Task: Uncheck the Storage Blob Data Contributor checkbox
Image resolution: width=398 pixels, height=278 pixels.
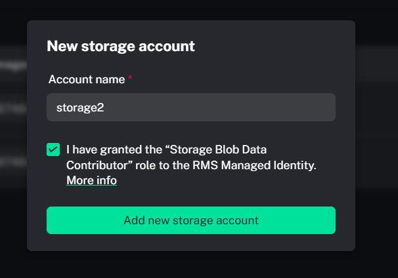Action: click(x=53, y=149)
